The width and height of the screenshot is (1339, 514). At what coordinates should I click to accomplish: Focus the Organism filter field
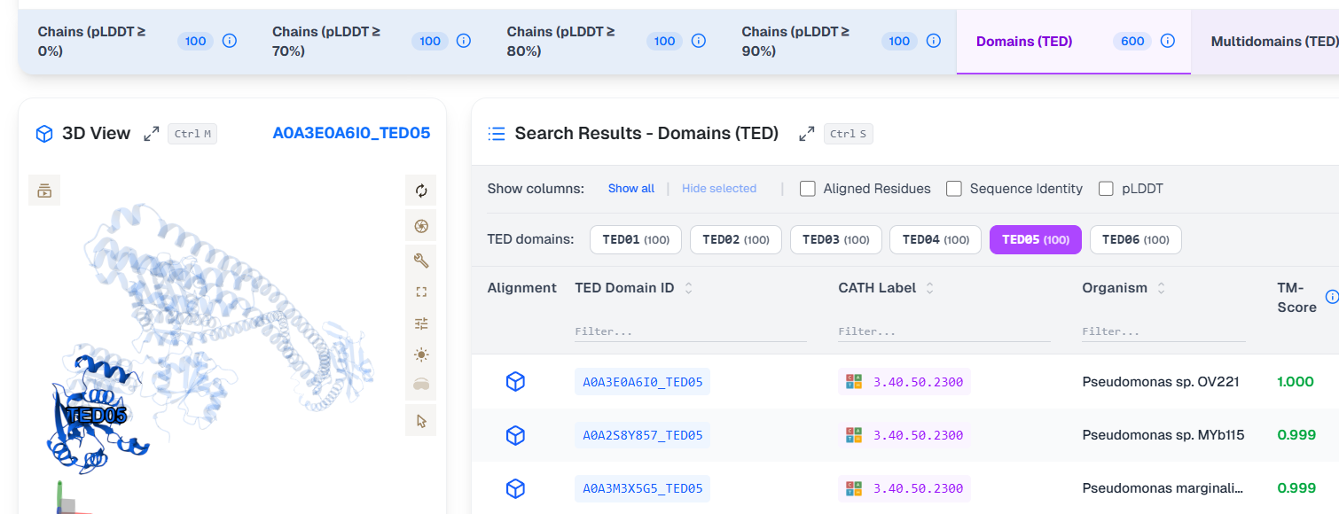pos(1163,331)
